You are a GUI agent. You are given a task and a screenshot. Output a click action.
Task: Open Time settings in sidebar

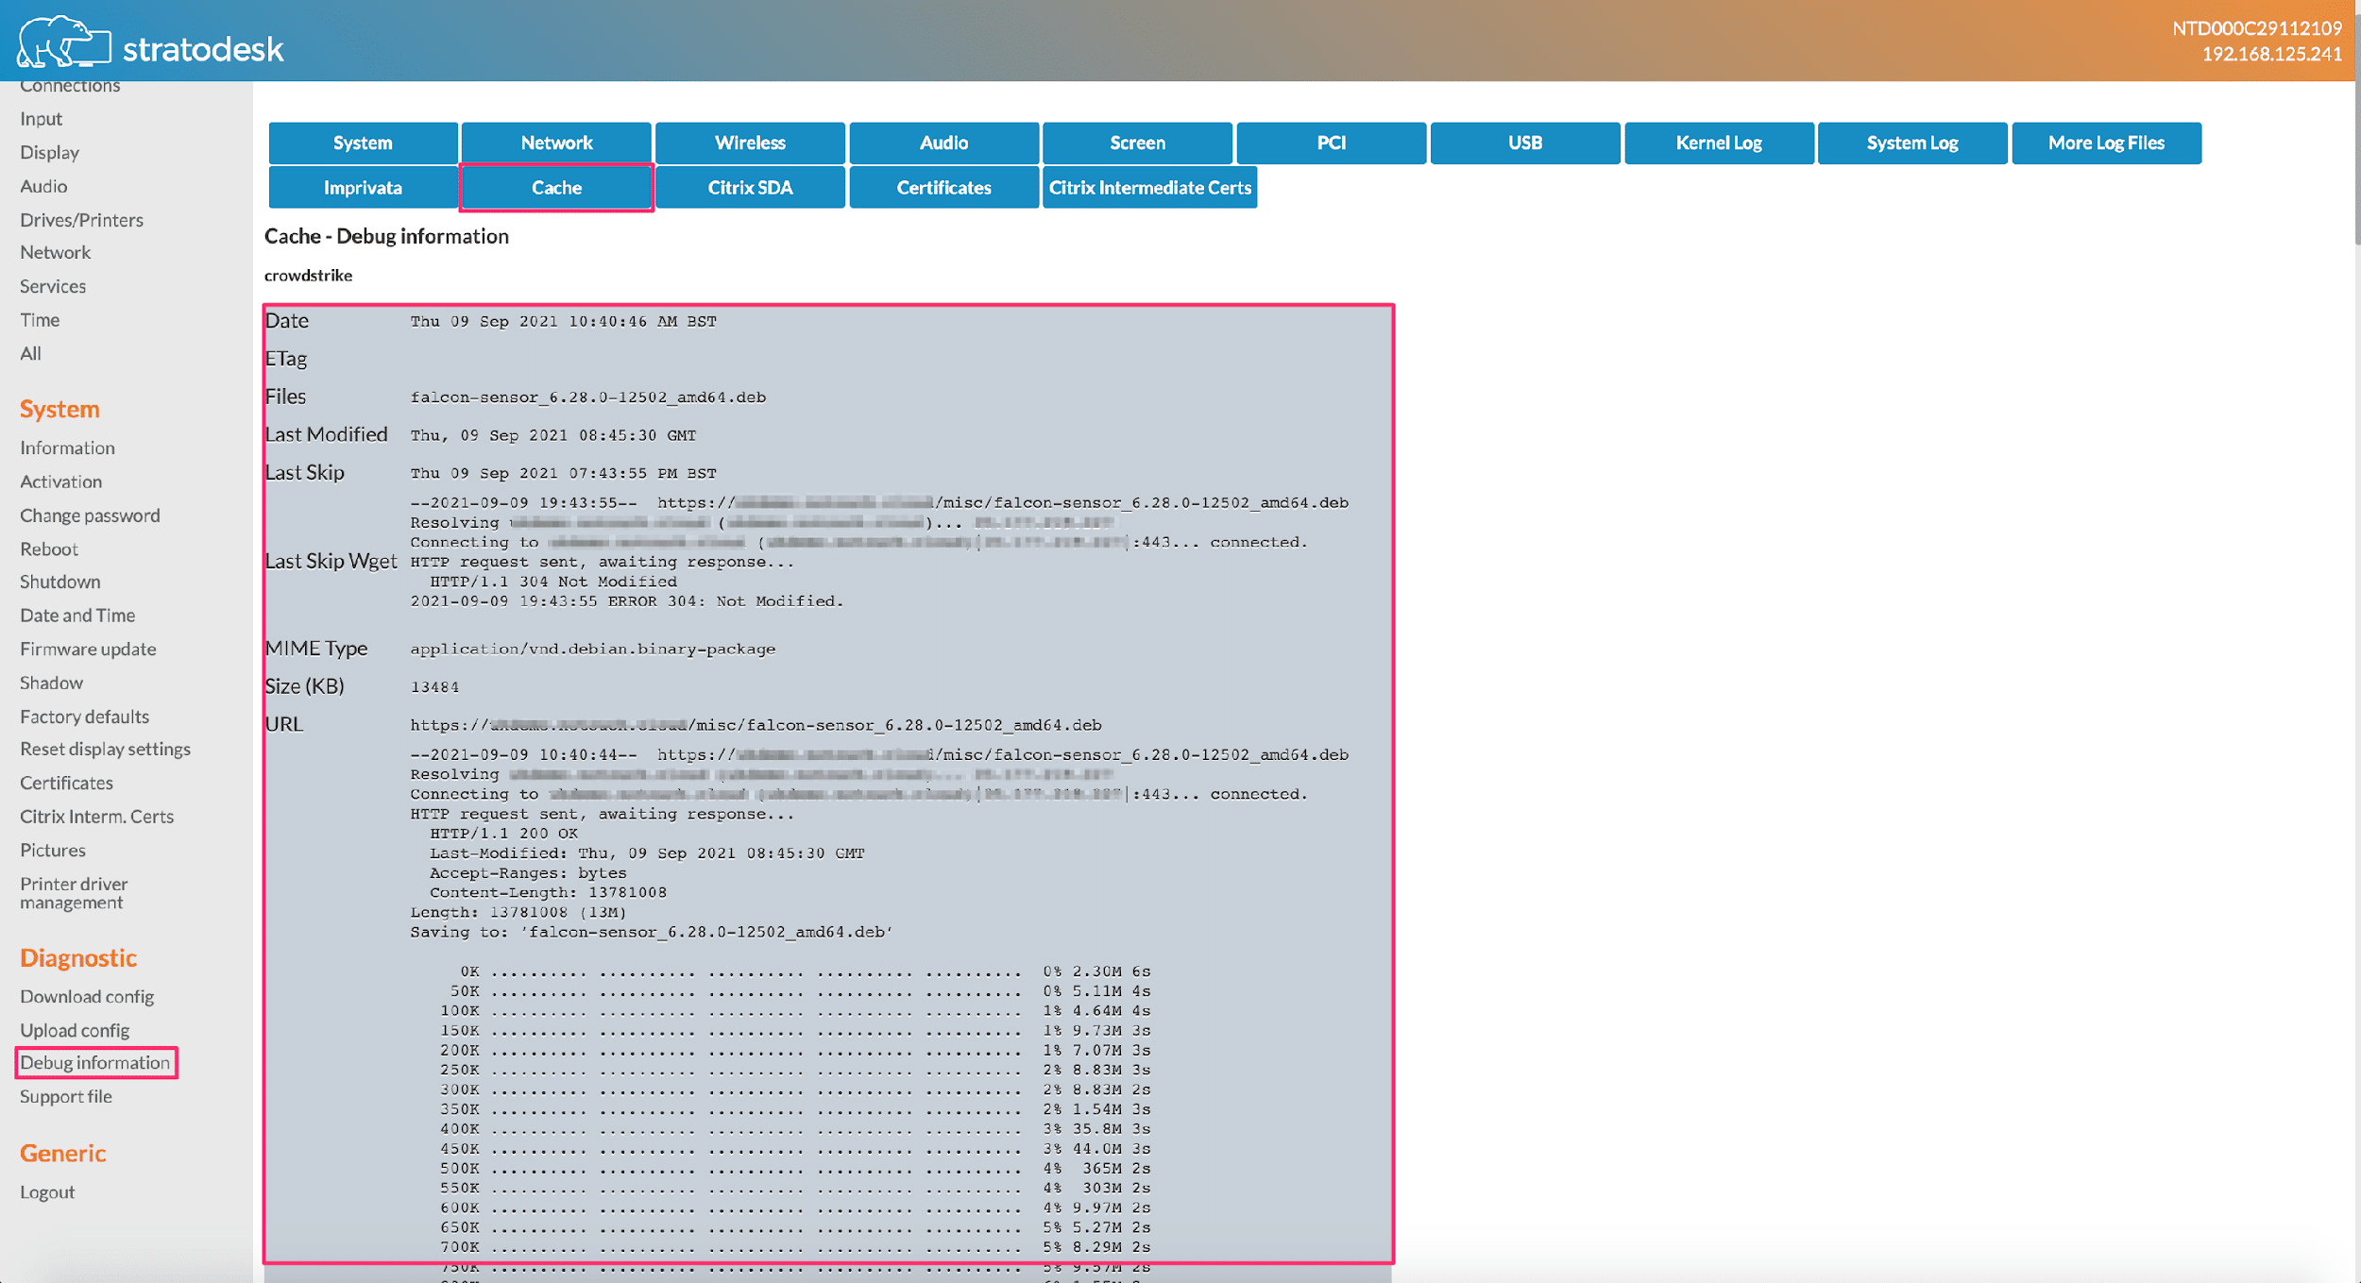tap(40, 320)
